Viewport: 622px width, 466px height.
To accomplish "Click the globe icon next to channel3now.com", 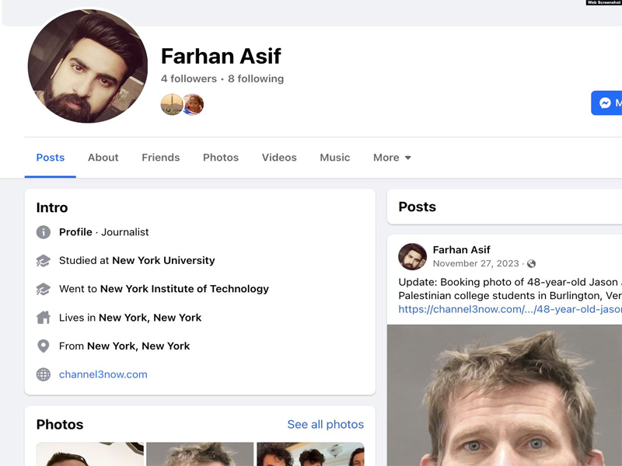I will point(42,374).
